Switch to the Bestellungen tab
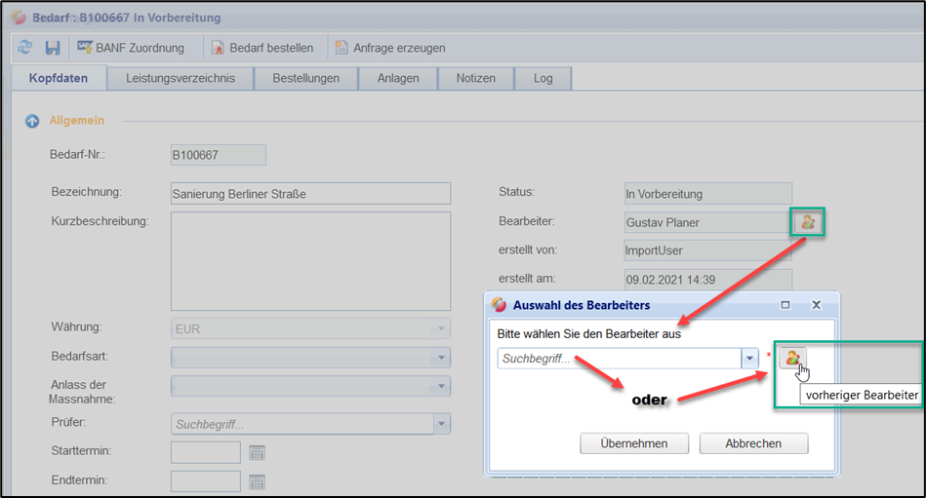 point(305,78)
